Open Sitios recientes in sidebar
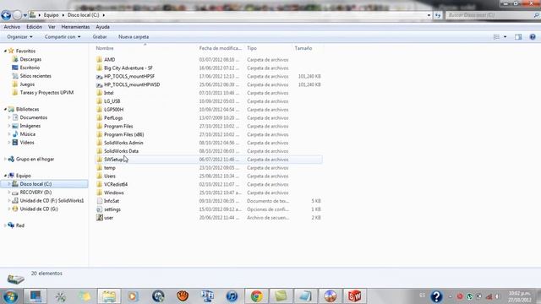541x304 pixels. [36, 76]
